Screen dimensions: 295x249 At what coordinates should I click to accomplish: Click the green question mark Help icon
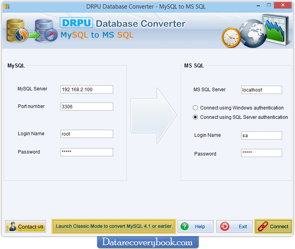click(x=185, y=226)
